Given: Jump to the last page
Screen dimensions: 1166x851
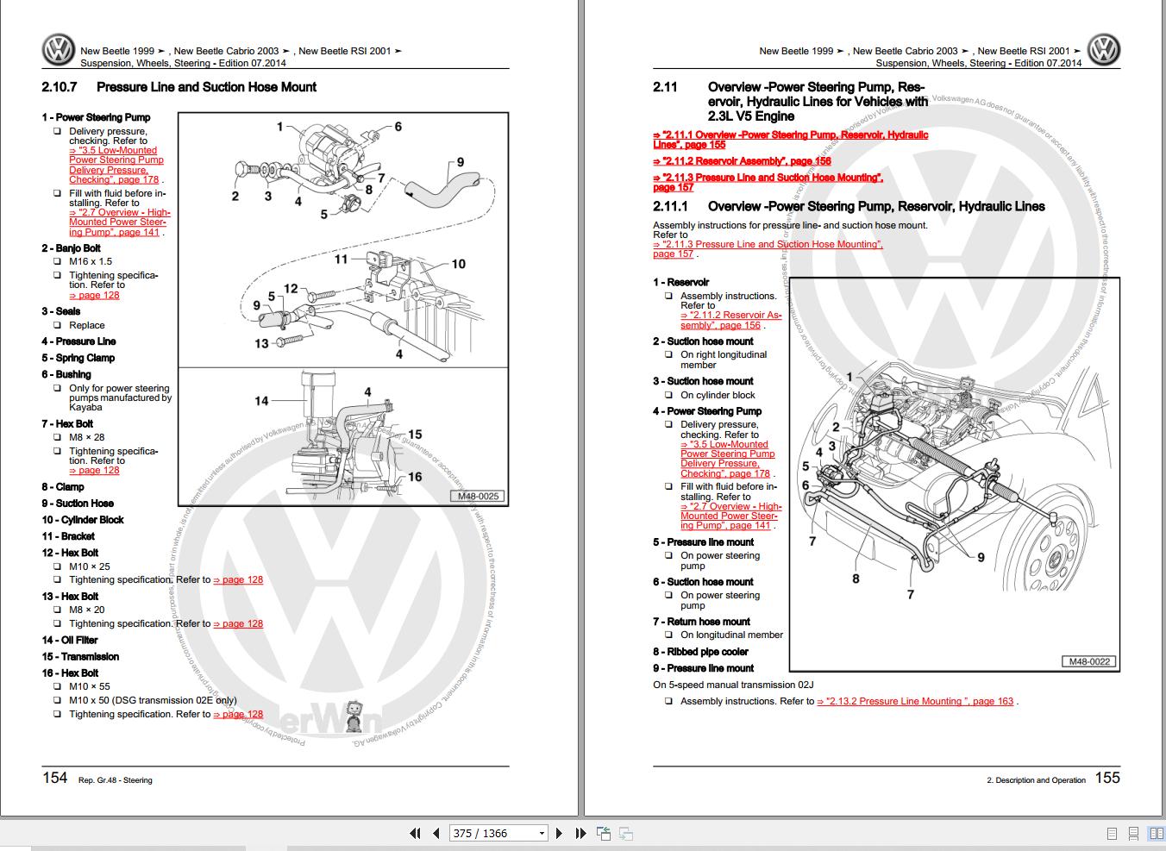Looking at the screenshot, I should pos(580,833).
